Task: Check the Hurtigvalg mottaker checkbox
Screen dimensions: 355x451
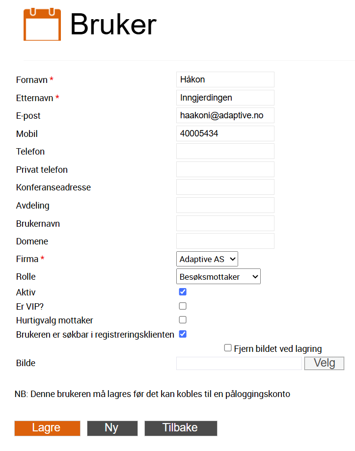Action: 183,319
